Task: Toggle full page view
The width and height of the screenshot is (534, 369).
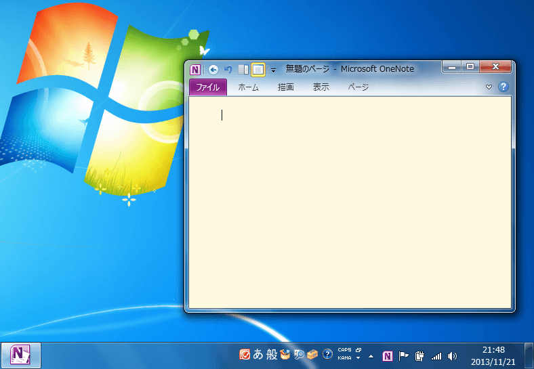Action: 258,70
